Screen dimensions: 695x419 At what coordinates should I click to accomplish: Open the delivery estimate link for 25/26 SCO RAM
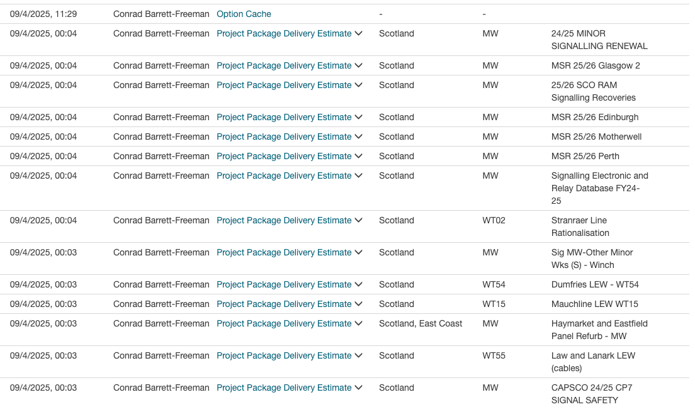[284, 85]
